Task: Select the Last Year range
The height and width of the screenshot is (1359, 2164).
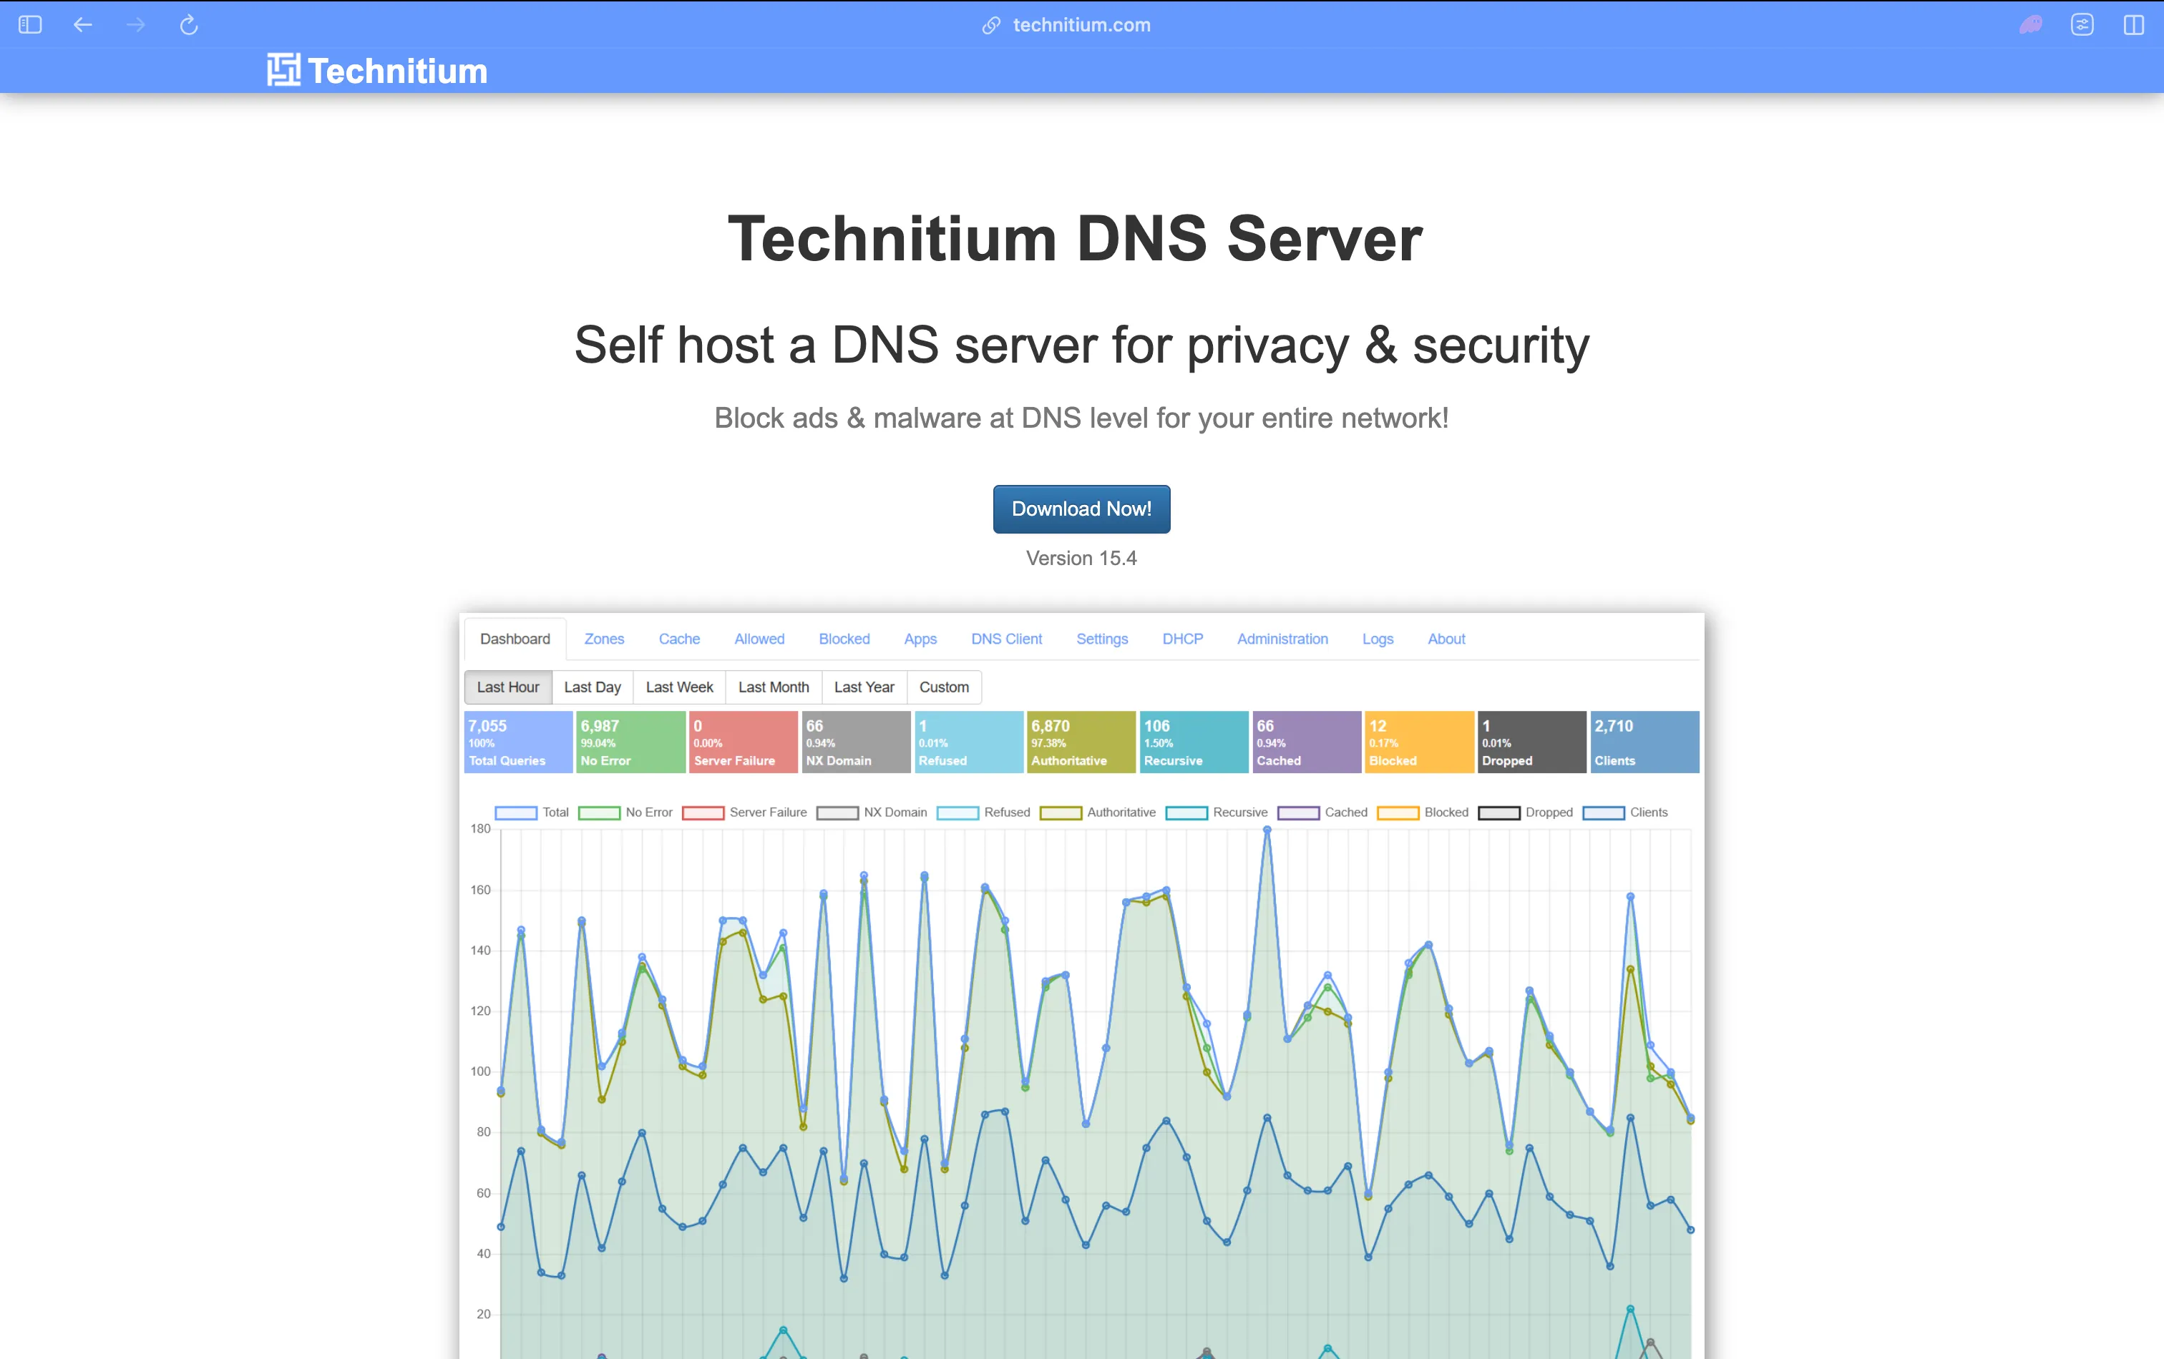Action: tap(864, 687)
